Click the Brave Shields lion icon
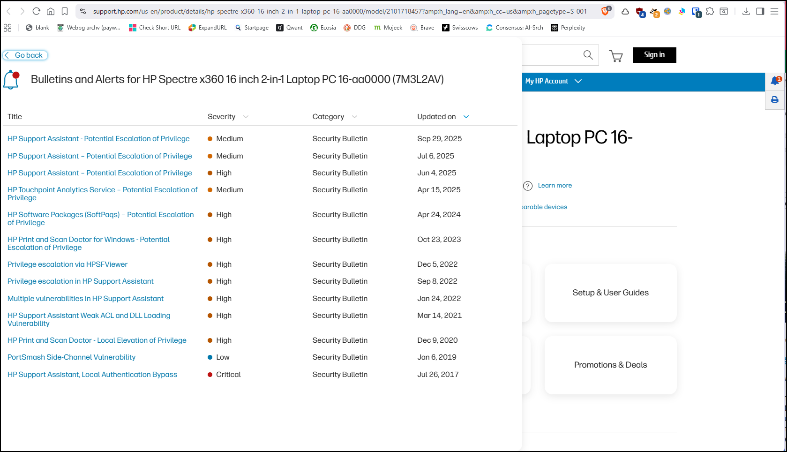Viewport: 787px width, 452px height. pyautogui.click(x=605, y=11)
